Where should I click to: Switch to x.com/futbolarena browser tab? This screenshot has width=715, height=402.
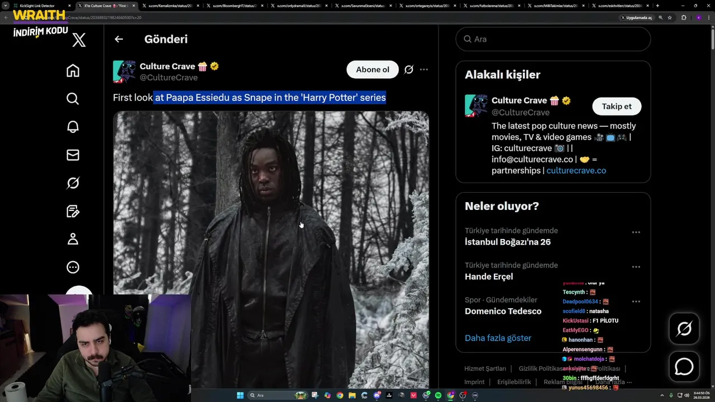tap(492, 6)
